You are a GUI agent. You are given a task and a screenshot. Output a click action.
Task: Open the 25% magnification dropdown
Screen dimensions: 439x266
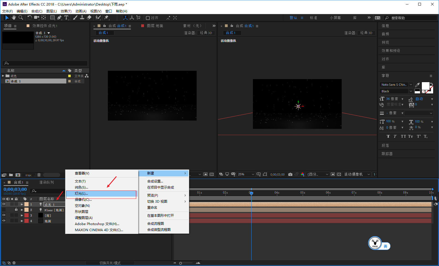[x=246, y=174]
